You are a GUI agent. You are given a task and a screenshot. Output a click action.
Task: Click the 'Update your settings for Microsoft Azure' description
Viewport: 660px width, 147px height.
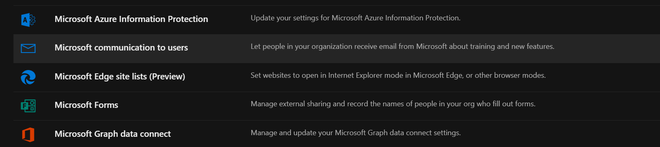(x=356, y=18)
